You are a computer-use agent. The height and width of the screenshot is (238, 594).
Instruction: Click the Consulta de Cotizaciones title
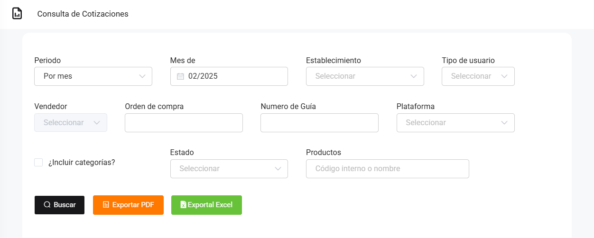point(83,14)
